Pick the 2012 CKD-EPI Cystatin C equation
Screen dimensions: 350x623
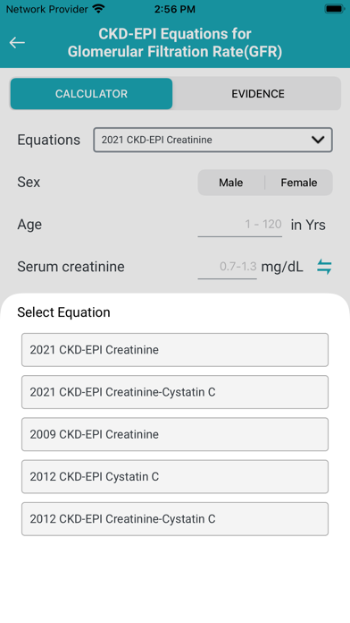tap(175, 477)
